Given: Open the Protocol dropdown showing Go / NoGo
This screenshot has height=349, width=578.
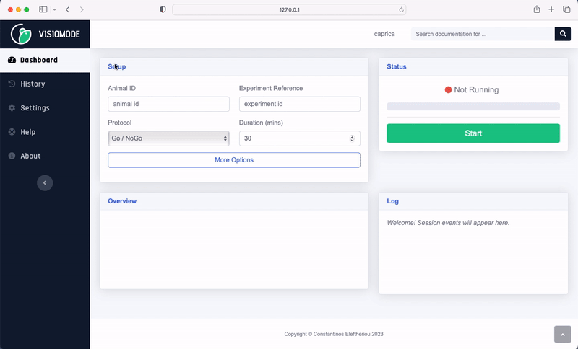Looking at the screenshot, I should 168,138.
